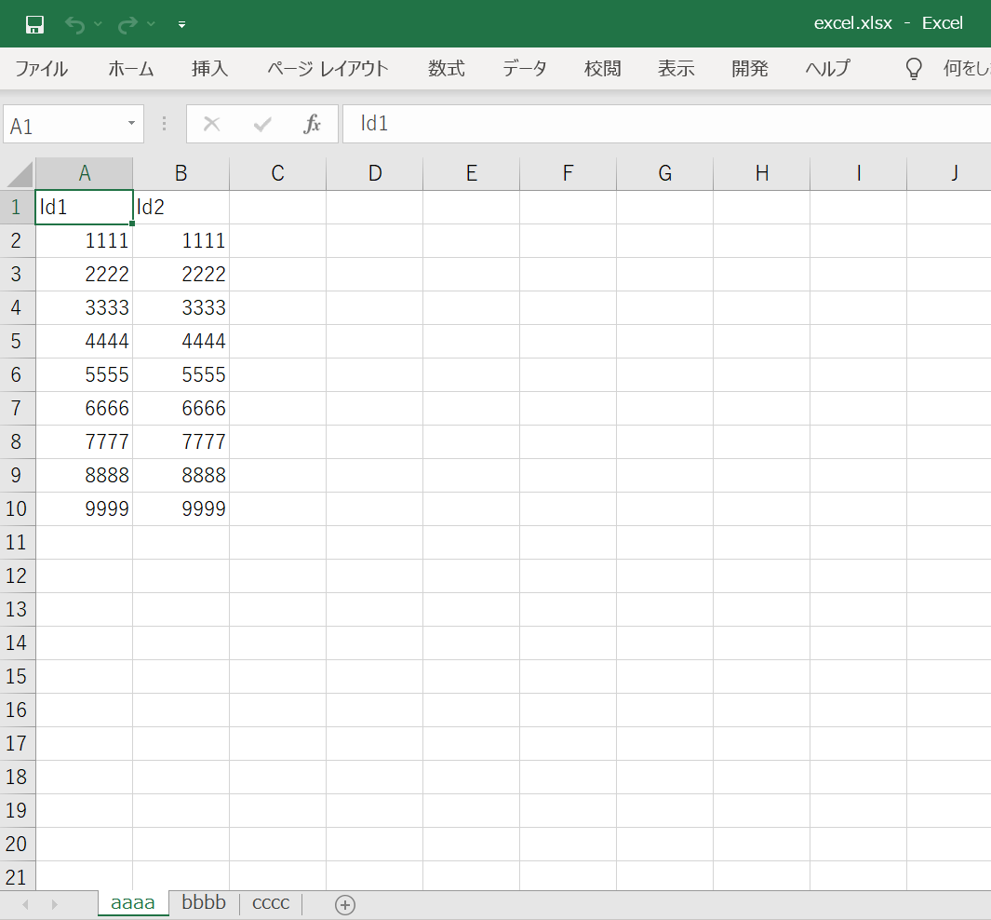Select row 5 by its header
This screenshot has width=991, height=920.
tap(17, 341)
